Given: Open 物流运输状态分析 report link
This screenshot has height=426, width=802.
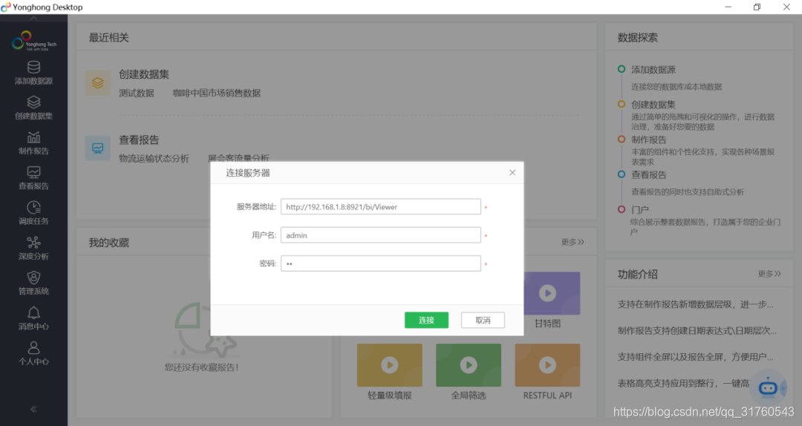Looking at the screenshot, I should tap(154, 159).
